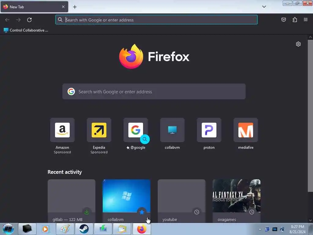Open the Control Collaborative bookmark

[26, 30]
